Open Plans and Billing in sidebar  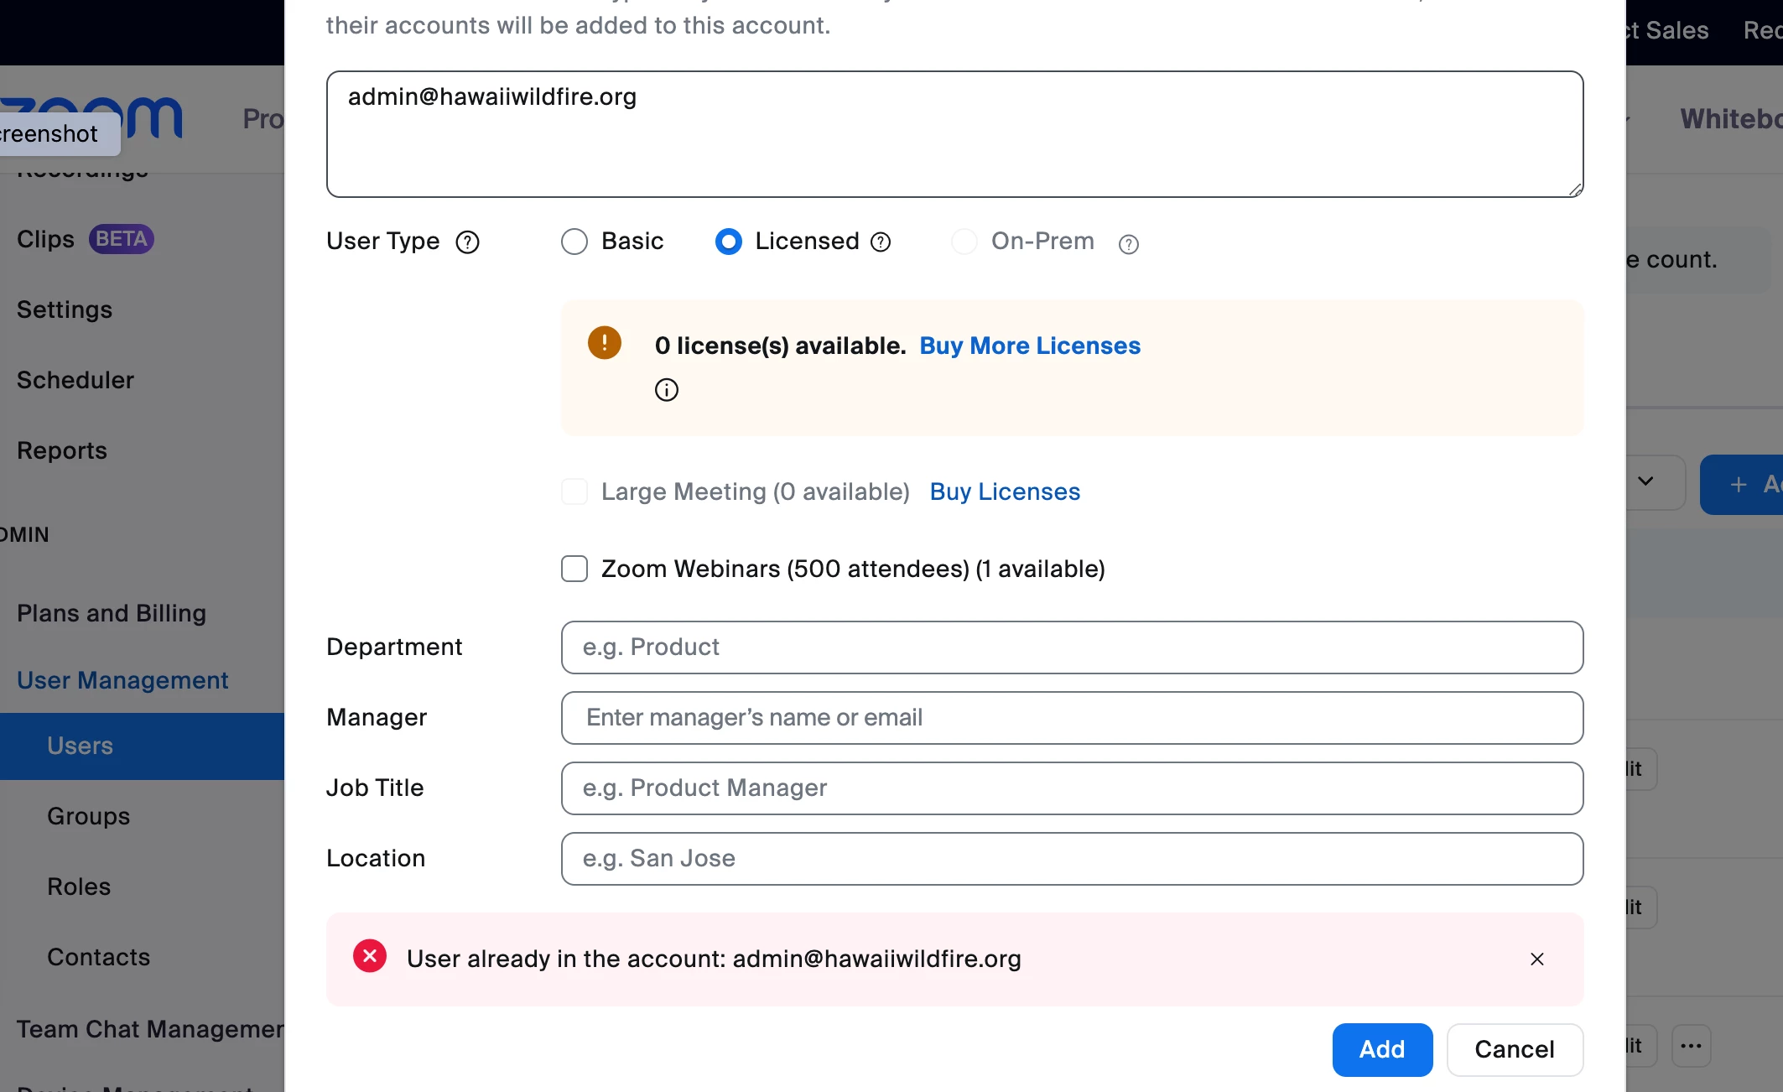coord(112,613)
